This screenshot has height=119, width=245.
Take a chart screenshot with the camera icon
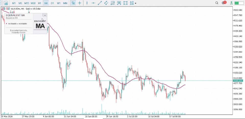click(x=6, y=3)
